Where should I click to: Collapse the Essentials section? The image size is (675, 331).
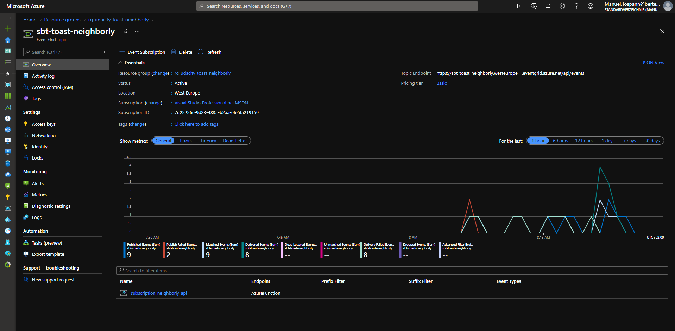(120, 63)
